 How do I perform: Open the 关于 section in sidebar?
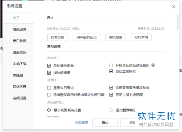tap(16, 18)
